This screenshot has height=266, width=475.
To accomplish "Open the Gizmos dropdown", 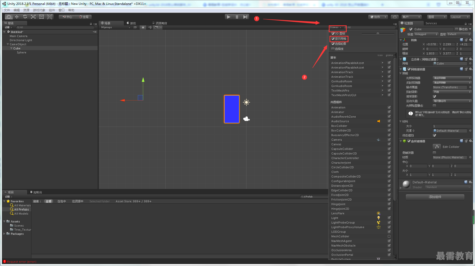I will click(335, 27).
